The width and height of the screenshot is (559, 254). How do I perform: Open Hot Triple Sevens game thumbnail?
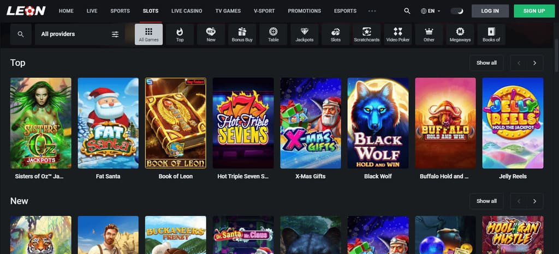click(243, 123)
